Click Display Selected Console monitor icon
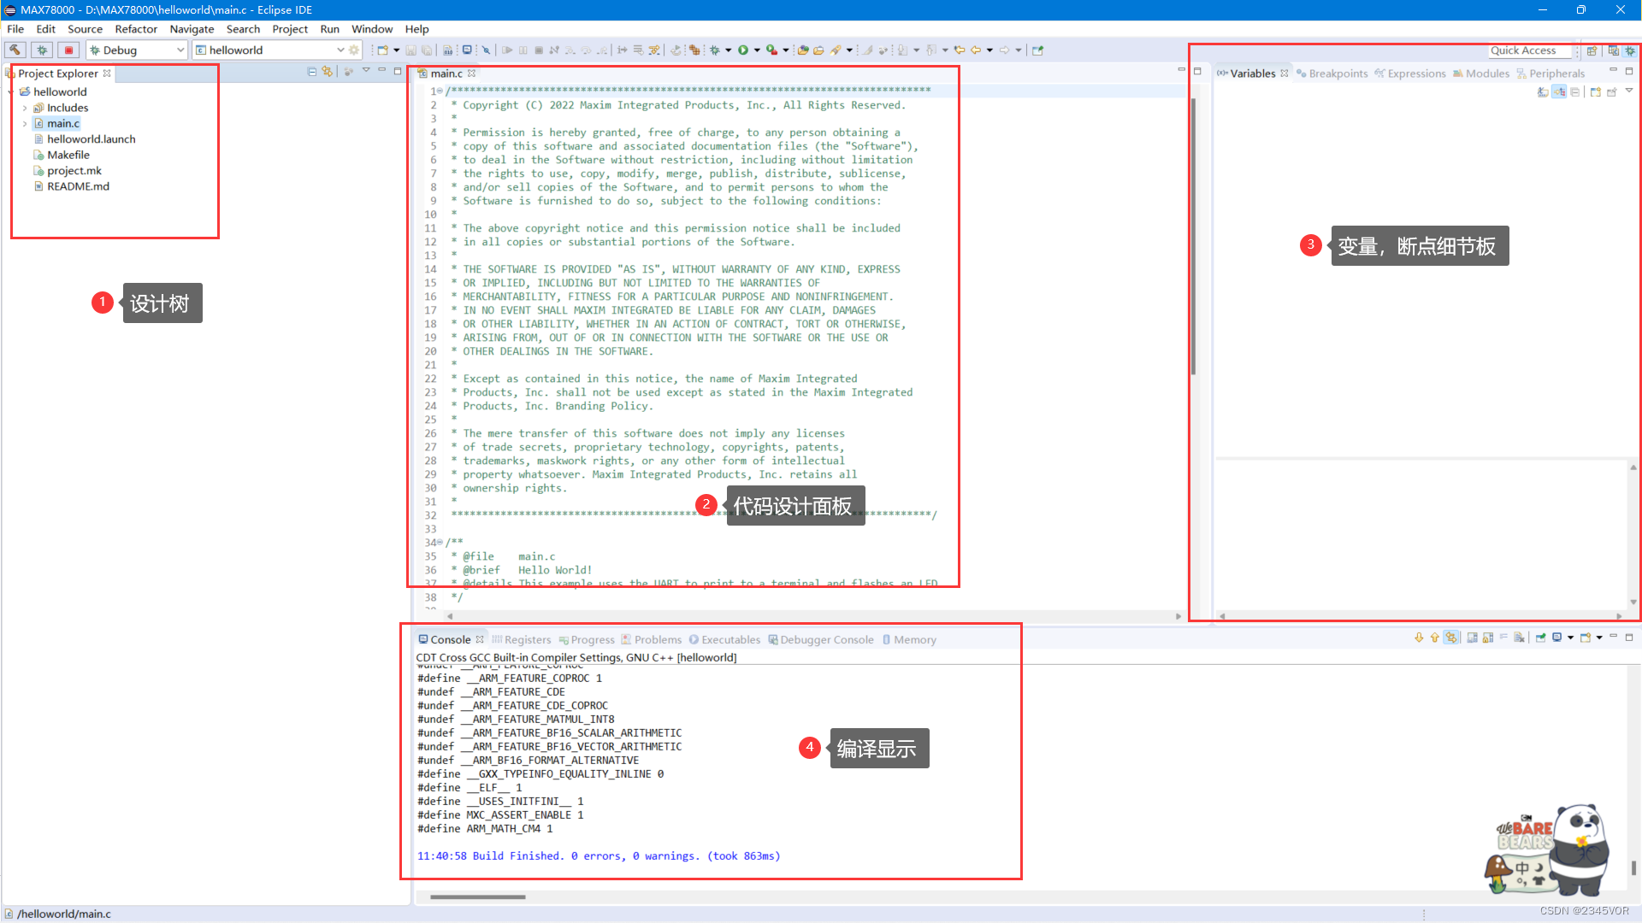This screenshot has width=1642, height=923. coord(1557,638)
